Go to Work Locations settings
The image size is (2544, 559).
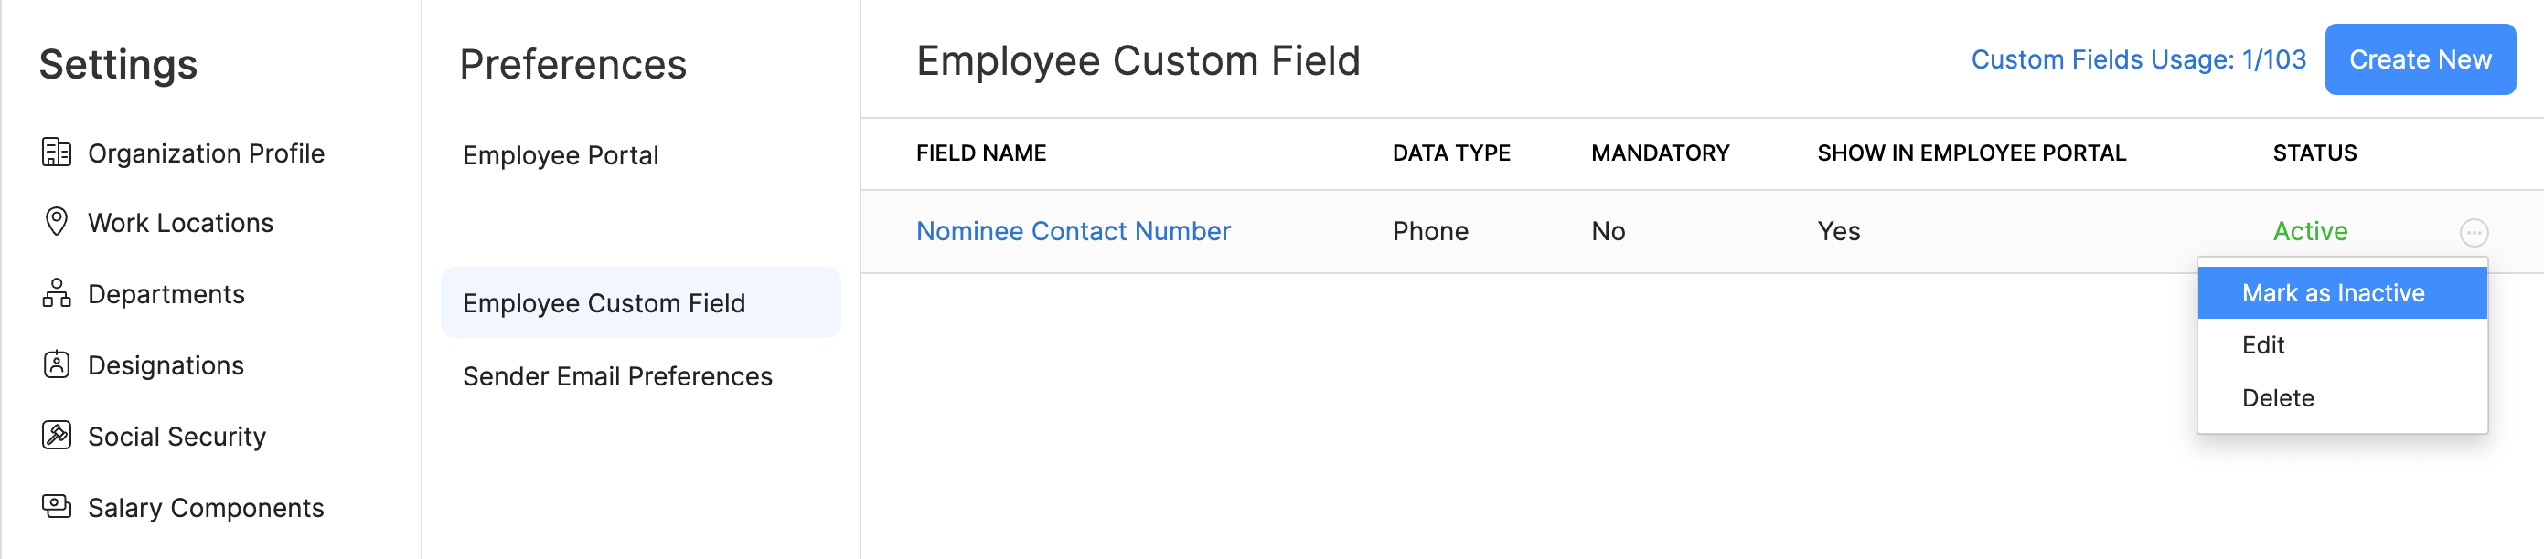point(180,223)
